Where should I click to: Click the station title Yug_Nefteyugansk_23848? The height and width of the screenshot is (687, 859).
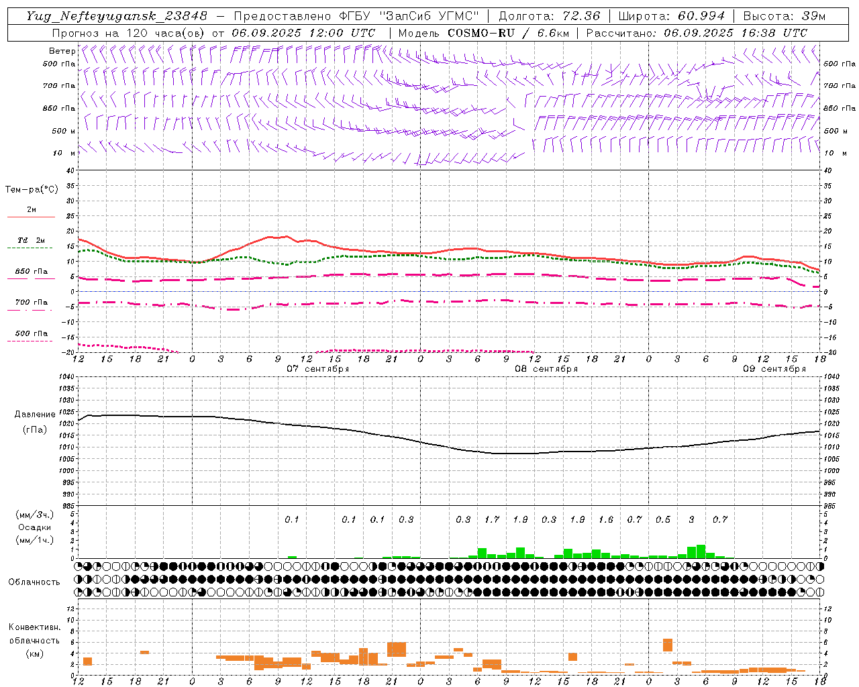tap(117, 16)
